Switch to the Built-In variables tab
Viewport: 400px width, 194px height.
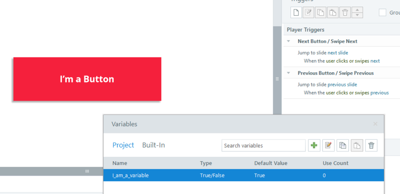point(154,145)
